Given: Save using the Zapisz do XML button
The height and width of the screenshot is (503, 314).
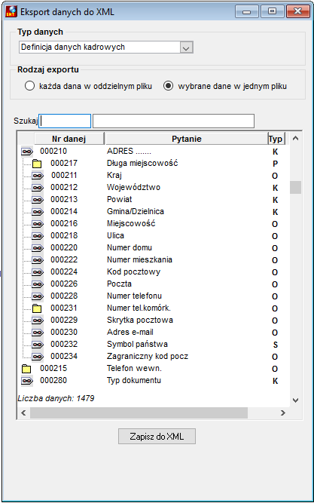Looking at the screenshot, I should (157, 437).
